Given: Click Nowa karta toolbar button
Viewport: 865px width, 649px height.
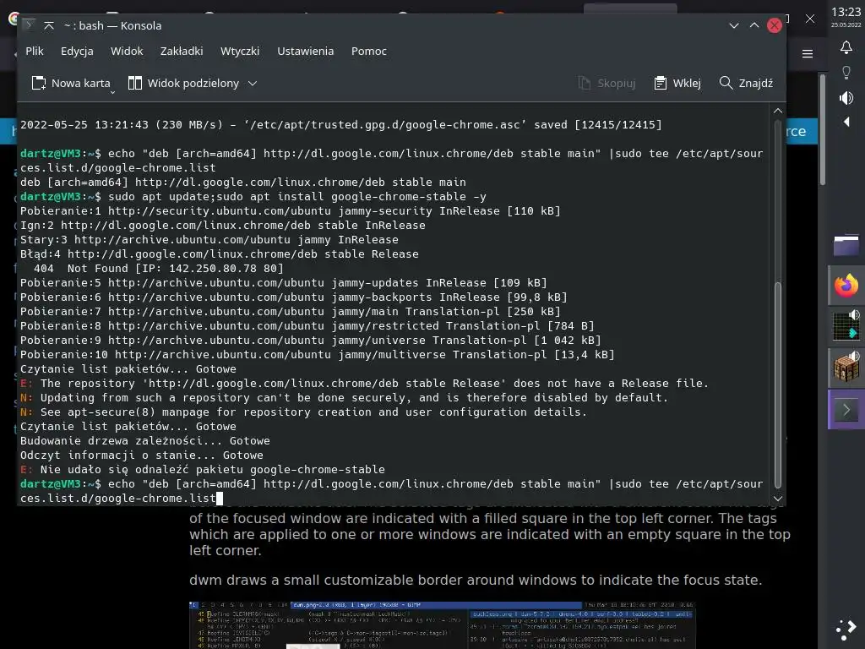Looking at the screenshot, I should coord(71,83).
